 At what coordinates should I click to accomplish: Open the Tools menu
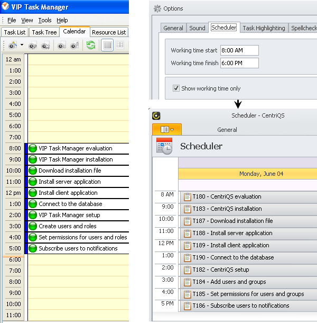[45, 20]
